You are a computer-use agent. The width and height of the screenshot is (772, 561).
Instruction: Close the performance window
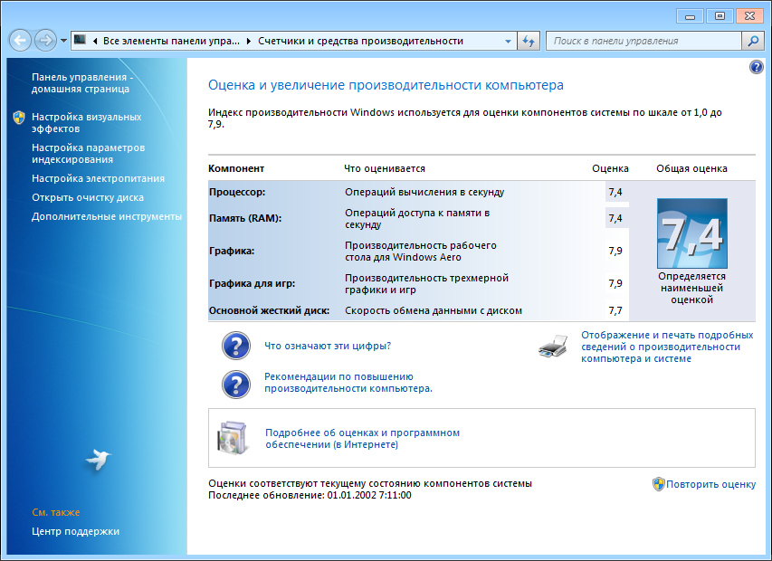[749, 16]
